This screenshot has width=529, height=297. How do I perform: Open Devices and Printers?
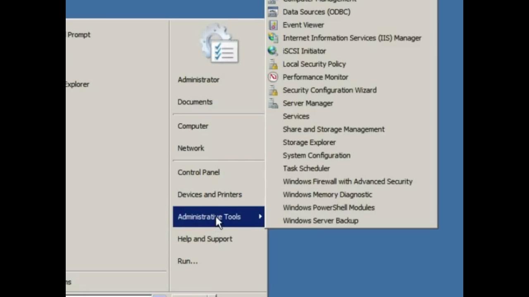[x=210, y=195]
